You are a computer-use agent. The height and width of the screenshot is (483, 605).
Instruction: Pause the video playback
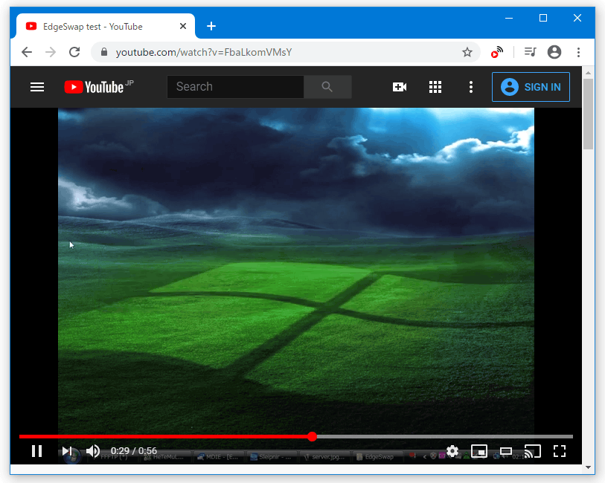[x=36, y=450]
